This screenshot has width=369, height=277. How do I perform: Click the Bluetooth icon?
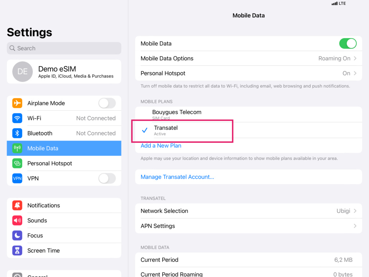tap(17, 133)
